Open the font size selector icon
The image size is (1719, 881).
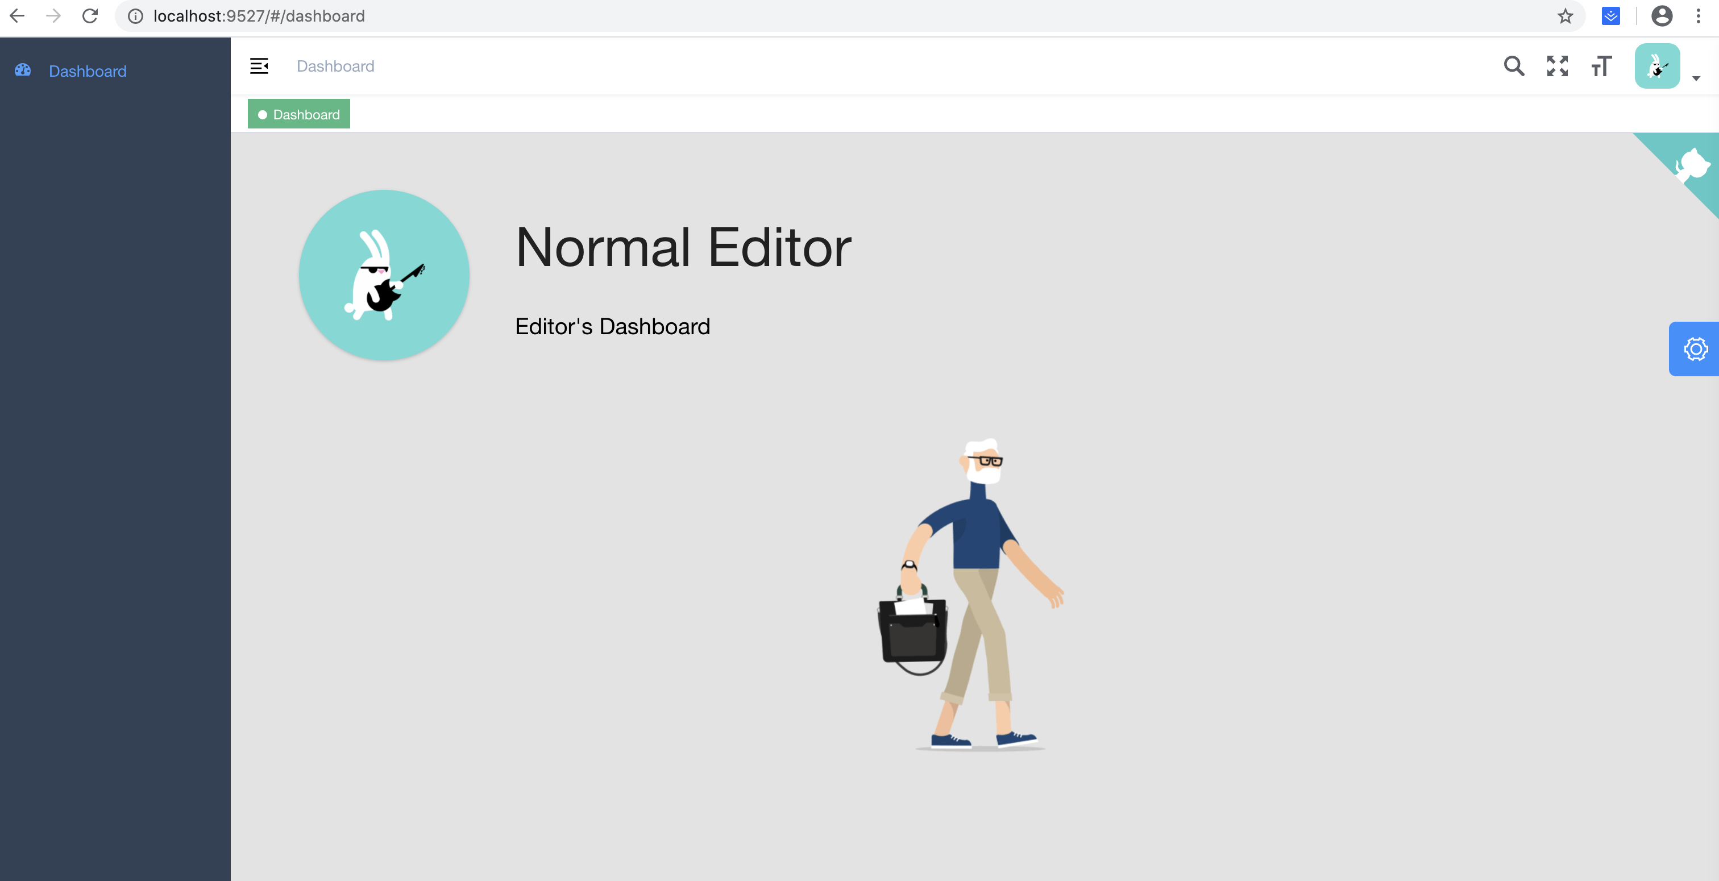pos(1601,66)
